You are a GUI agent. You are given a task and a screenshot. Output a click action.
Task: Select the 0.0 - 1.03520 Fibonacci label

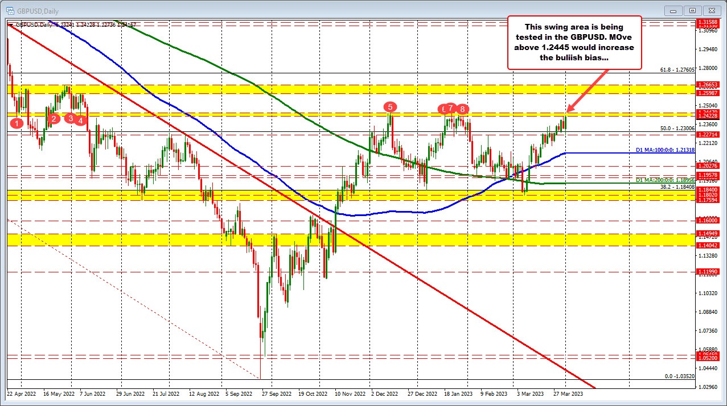coord(681,376)
